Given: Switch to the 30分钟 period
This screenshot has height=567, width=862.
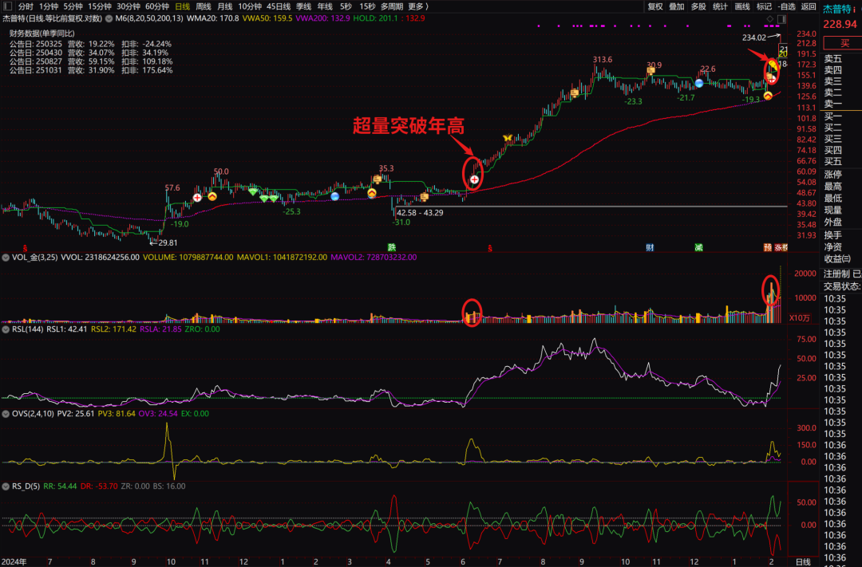Looking at the screenshot, I should point(128,6).
